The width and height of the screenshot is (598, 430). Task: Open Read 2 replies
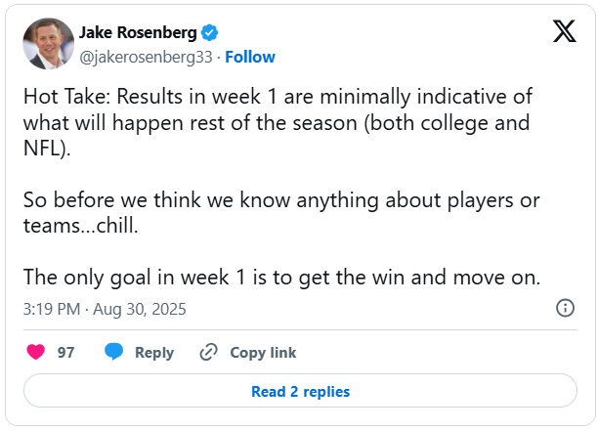(300, 392)
